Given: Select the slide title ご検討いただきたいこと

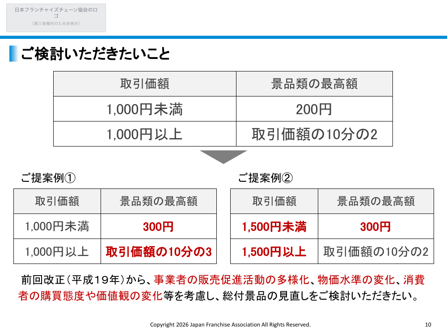Looking at the screenshot, I should 96,54.
